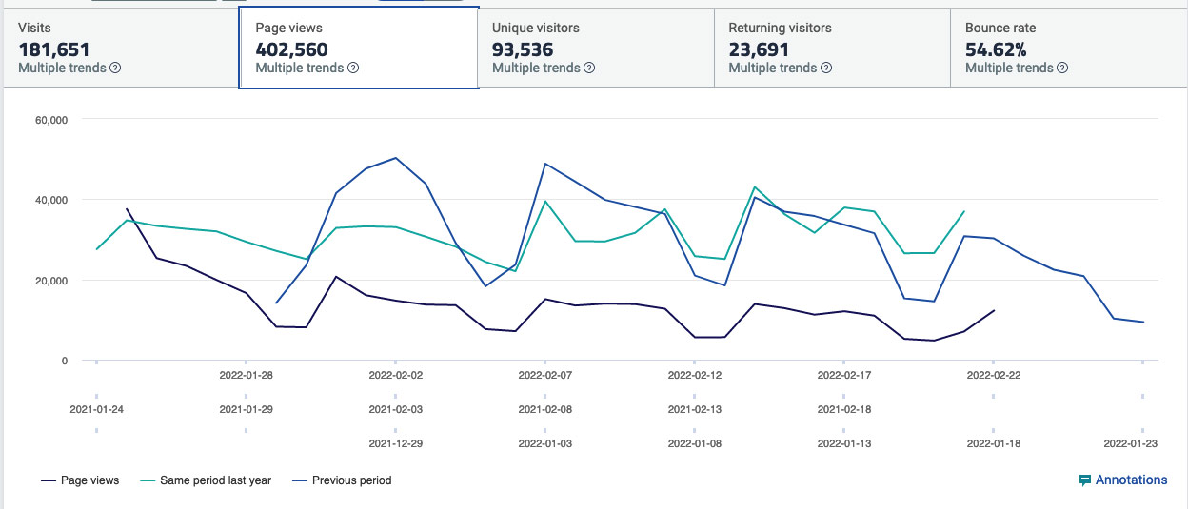
Task: Click the 402,560 page views total
Action: pos(292,49)
